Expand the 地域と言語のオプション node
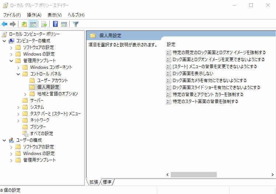 (25, 94)
